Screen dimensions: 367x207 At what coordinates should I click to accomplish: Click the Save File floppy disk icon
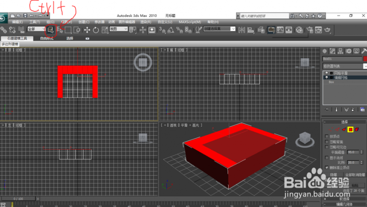25,16
